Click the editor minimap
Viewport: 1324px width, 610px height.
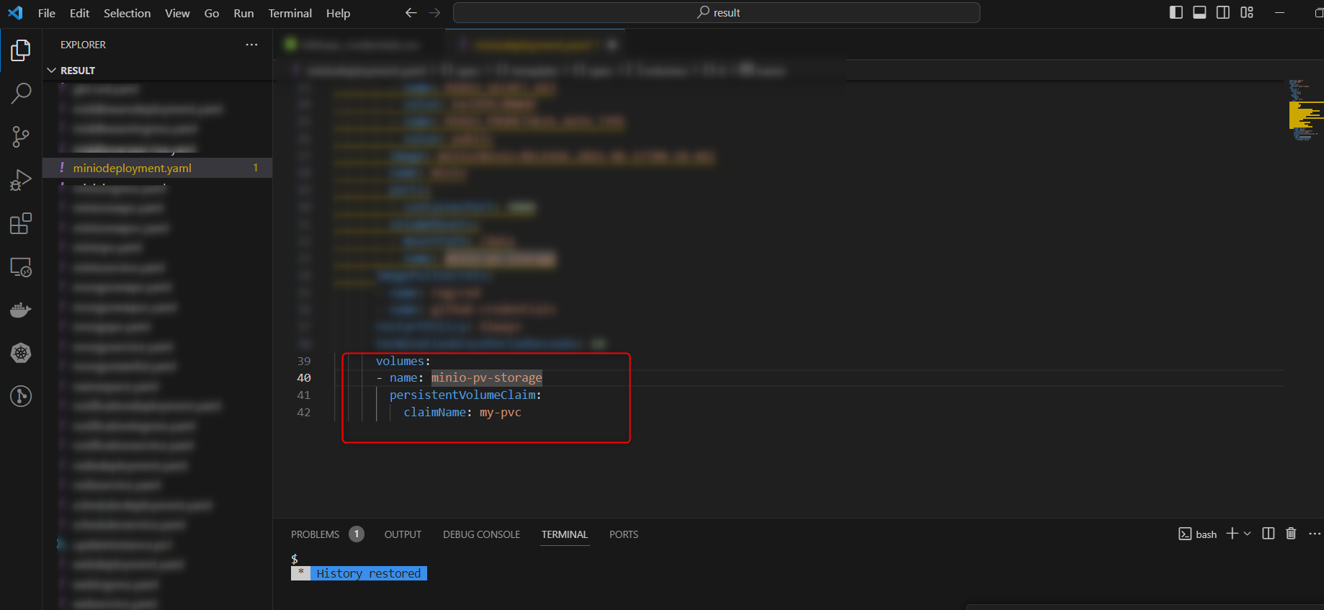(1305, 109)
